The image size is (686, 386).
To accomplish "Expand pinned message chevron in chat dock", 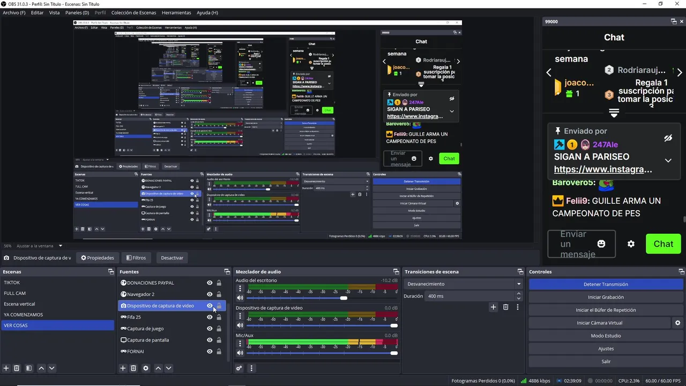I will pyautogui.click(x=668, y=160).
